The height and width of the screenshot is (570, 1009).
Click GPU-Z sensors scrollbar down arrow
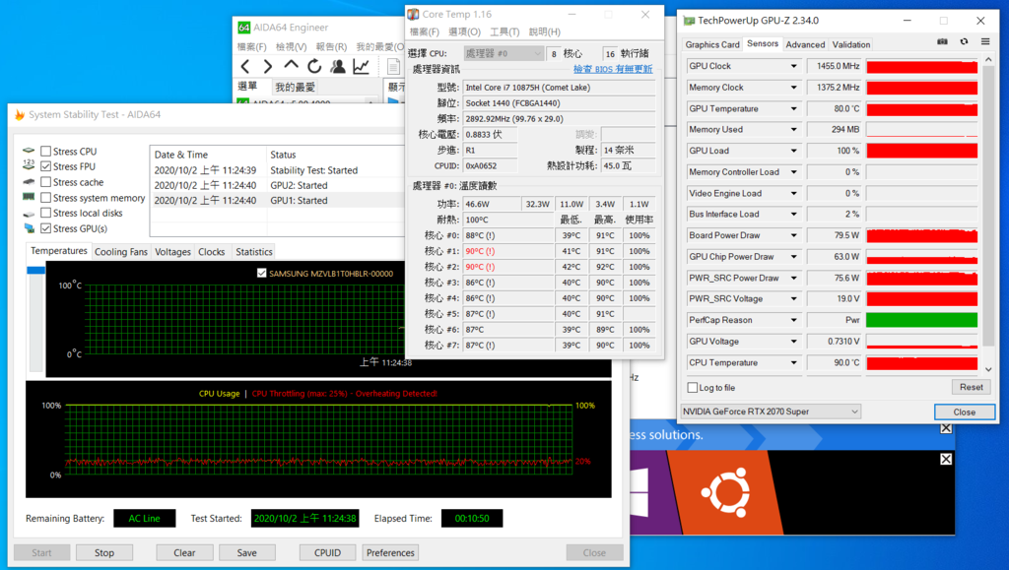click(x=988, y=369)
